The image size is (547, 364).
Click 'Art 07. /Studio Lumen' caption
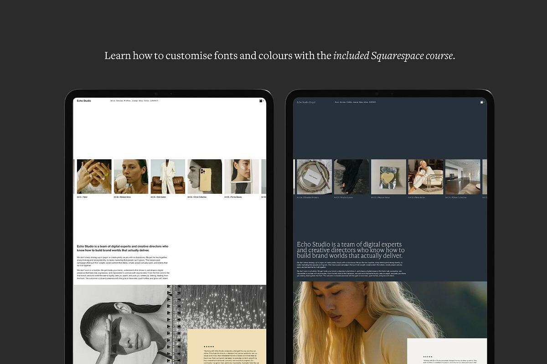[x=343, y=197]
